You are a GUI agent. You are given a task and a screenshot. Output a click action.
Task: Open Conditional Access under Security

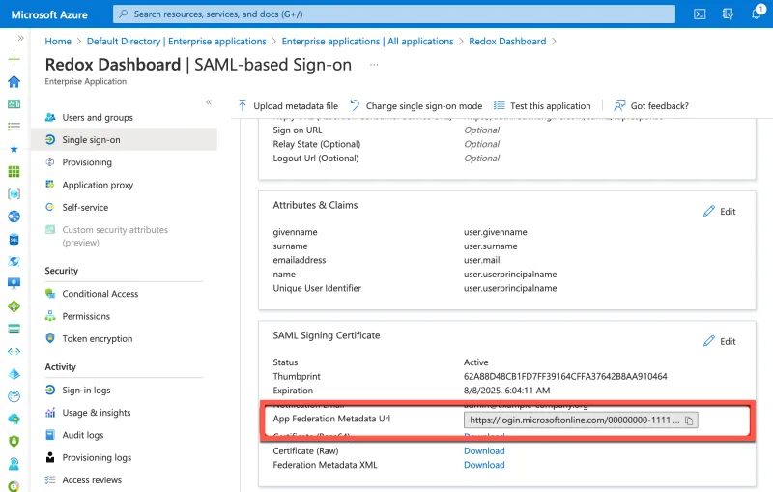124,293
